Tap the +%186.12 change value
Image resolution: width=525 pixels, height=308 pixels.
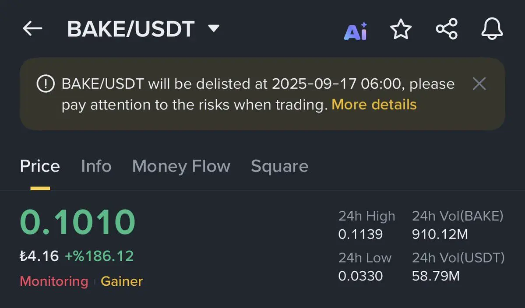click(99, 256)
